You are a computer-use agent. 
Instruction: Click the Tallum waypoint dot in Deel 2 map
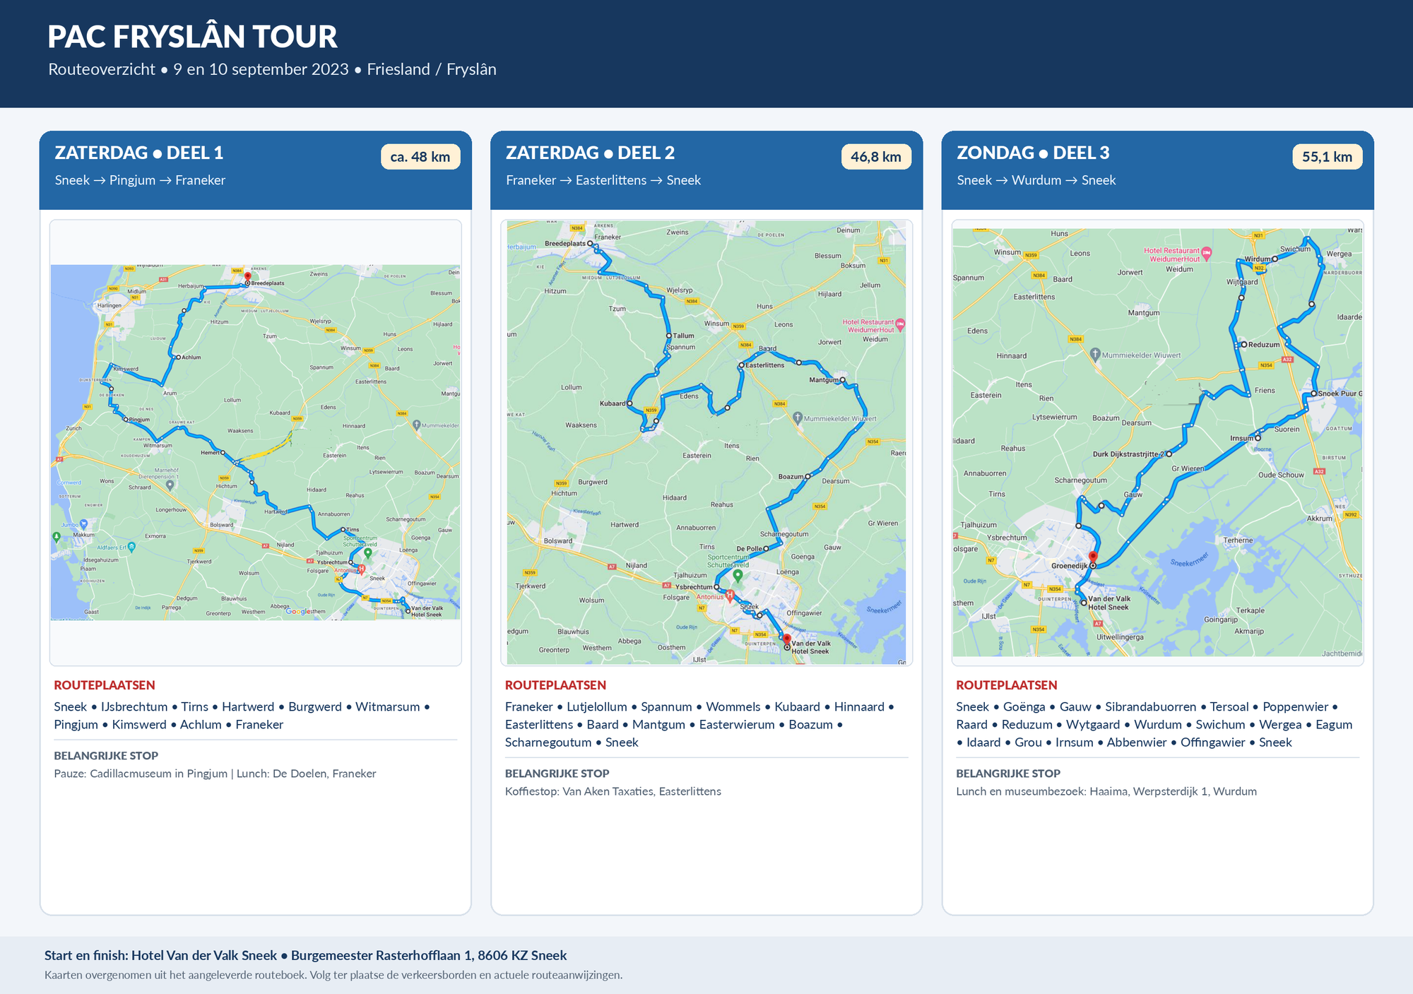coord(668,336)
